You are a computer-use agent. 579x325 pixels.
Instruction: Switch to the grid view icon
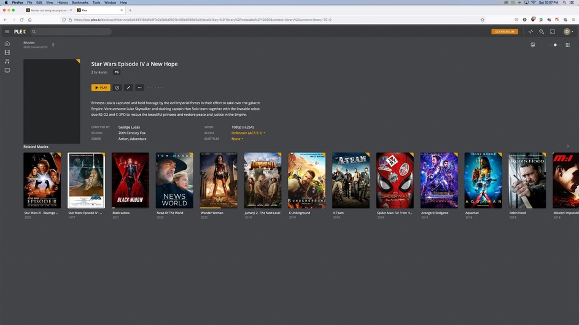567,45
